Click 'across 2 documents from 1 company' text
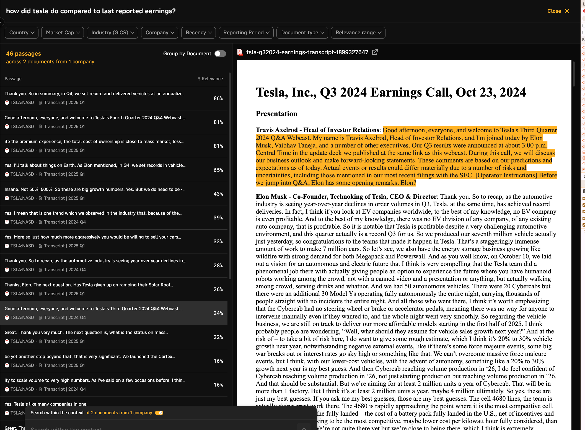585x430 pixels. coord(50,62)
